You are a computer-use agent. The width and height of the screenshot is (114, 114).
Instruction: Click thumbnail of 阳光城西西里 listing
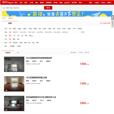tap(14, 104)
